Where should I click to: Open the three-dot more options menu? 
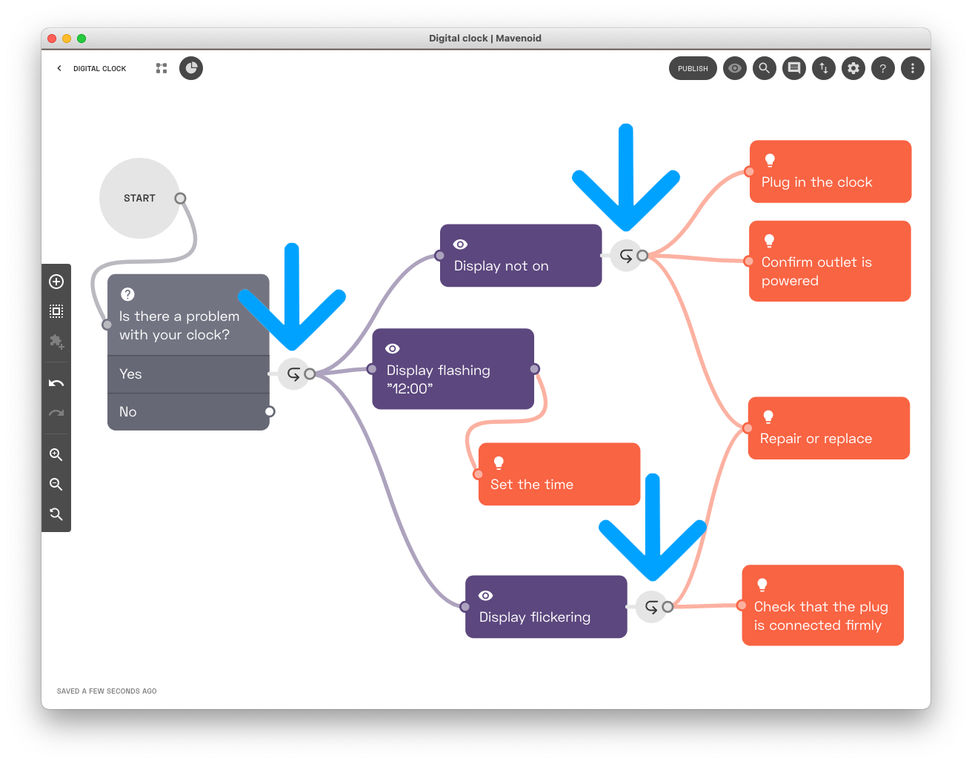click(912, 68)
